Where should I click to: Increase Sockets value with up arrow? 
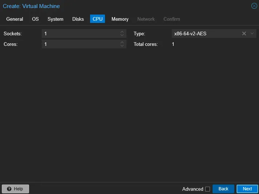tap(122, 32)
